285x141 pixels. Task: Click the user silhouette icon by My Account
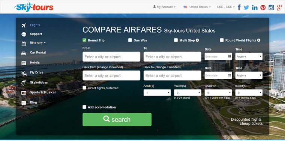coord(154,7)
